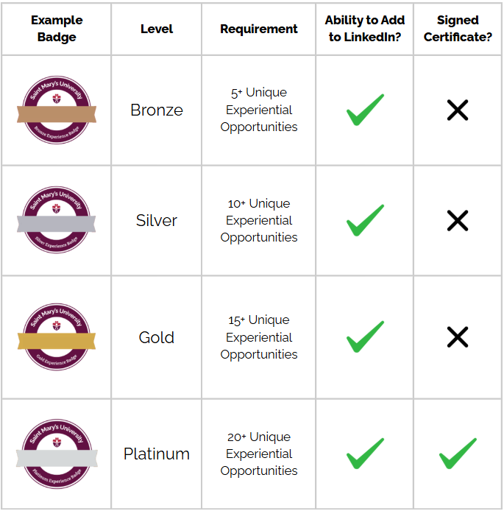Image resolution: width=504 pixels, height=511 pixels.
Task: Select the Signed Certificate column header
Action: pyautogui.click(x=458, y=29)
